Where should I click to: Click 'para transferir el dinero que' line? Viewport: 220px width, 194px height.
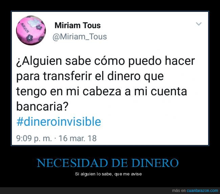coord(90,76)
